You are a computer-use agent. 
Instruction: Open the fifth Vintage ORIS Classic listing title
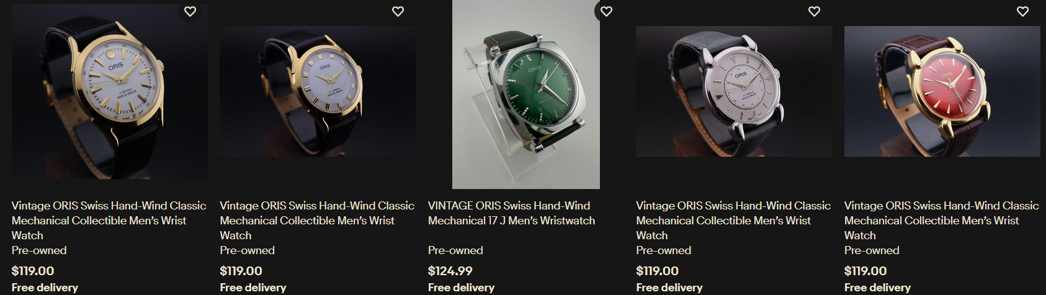[942, 221]
